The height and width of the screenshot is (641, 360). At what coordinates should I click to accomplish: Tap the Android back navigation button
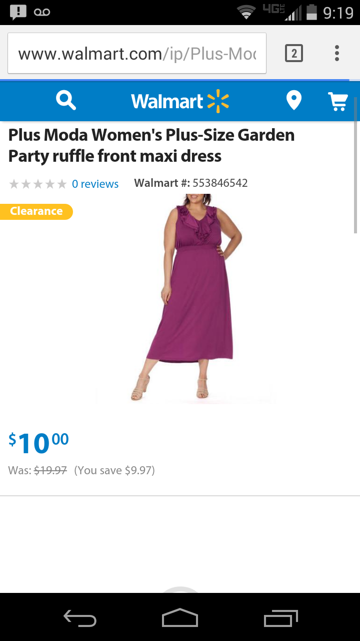pos(80,618)
